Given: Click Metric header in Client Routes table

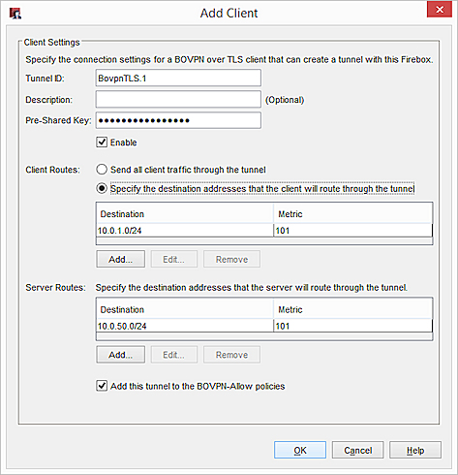Looking at the screenshot, I should click(x=352, y=213).
